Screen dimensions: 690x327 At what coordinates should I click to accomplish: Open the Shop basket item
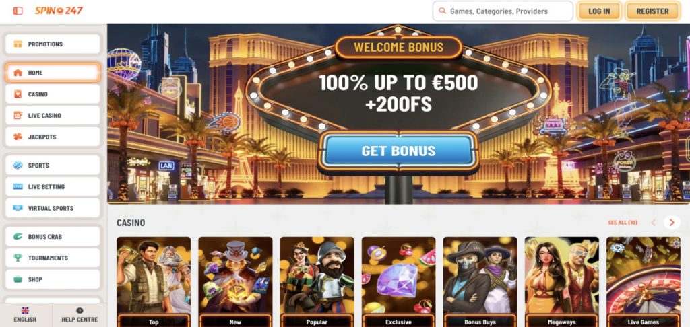click(x=53, y=279)
